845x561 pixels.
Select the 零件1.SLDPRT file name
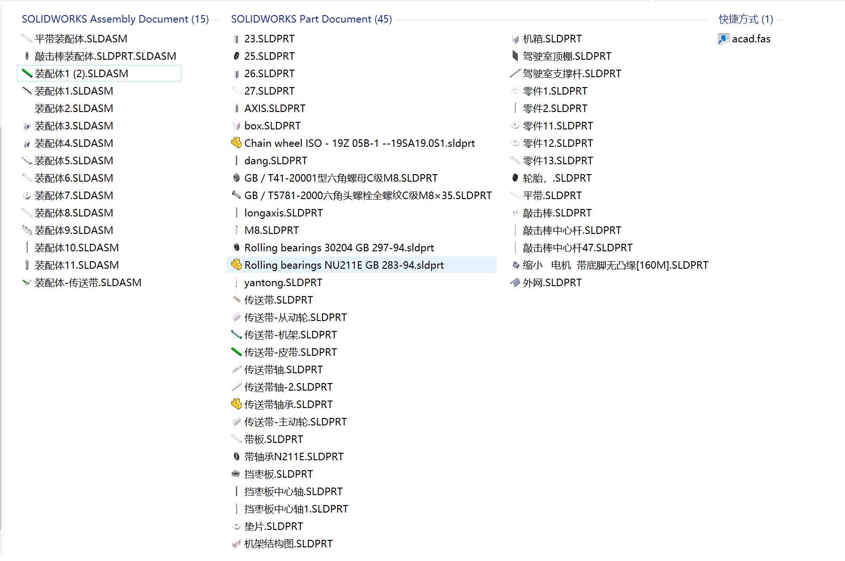tap(555, 91)
